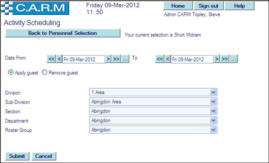This screenshot has width=269, height=163.
Task: Click Back to Personnel Selection
Action: click(x=62, y=33)
